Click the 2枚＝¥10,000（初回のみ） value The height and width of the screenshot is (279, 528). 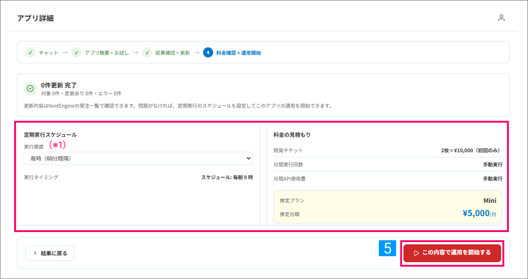coord(471,150)
